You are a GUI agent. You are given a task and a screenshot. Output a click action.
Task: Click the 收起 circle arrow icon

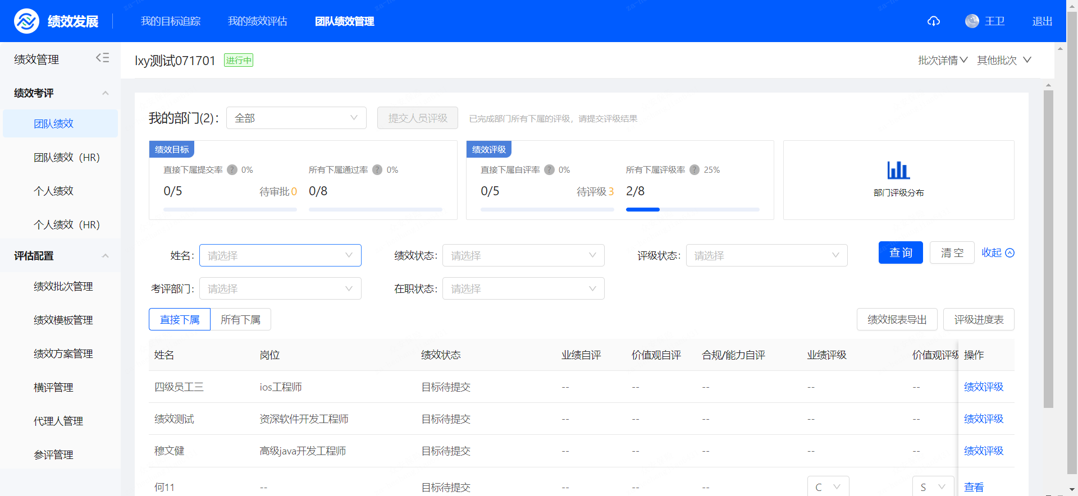(x=1010, y=253)
